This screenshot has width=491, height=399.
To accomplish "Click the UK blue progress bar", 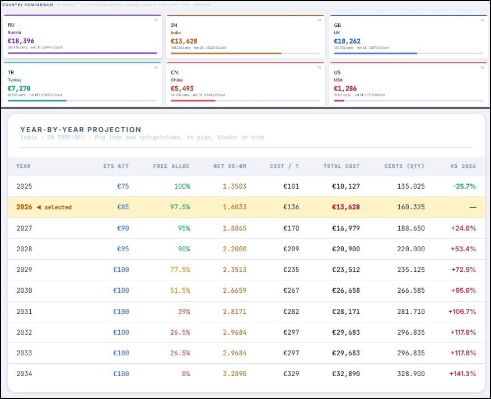I will click(x=375, y=53).
